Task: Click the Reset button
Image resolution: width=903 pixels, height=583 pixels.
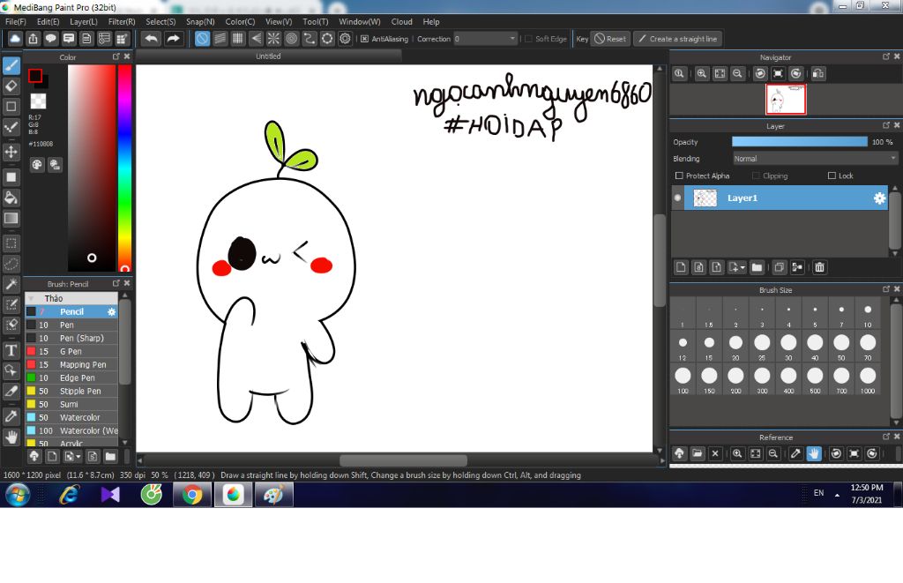Action: [609, 39]
